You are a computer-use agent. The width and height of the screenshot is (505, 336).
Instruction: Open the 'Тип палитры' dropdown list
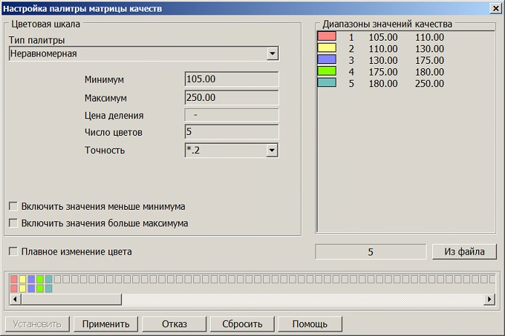[272, 54]
